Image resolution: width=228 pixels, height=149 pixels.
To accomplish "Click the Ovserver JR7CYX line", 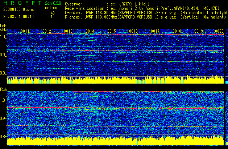I will click(x=107, y=4).
